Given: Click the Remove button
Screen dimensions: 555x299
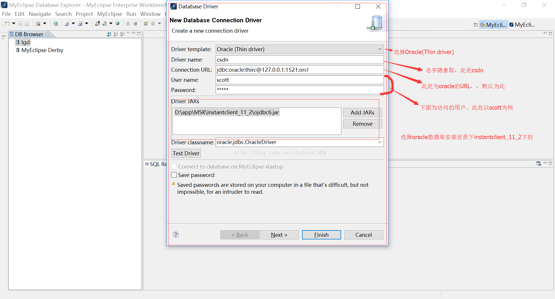Looking at the screenshot, I should click(x=362, y=124).
